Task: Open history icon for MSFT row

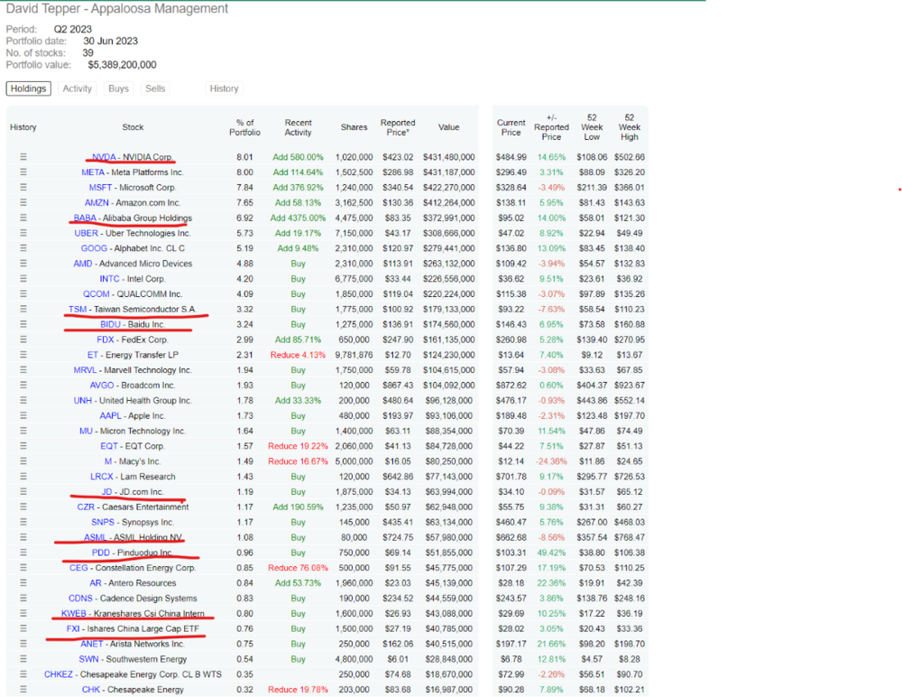Action: pos(23,187)
